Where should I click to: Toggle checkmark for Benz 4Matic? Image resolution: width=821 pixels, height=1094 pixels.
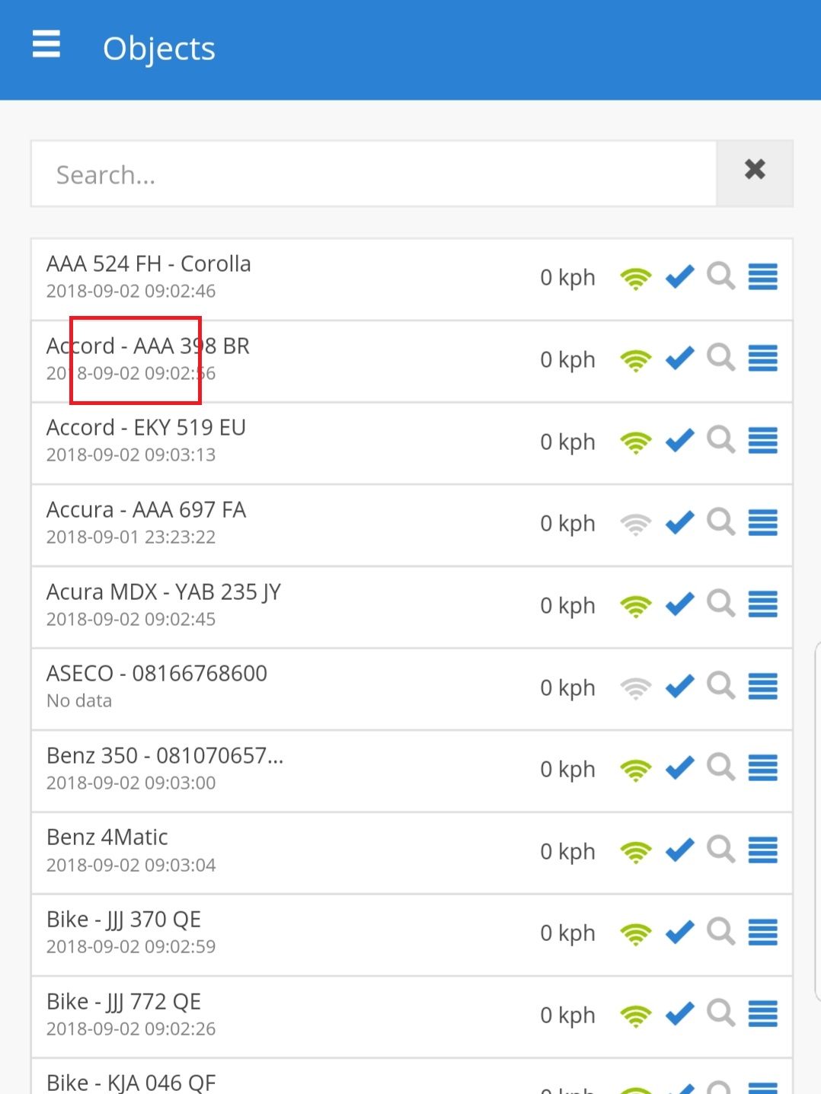point(679,850)
